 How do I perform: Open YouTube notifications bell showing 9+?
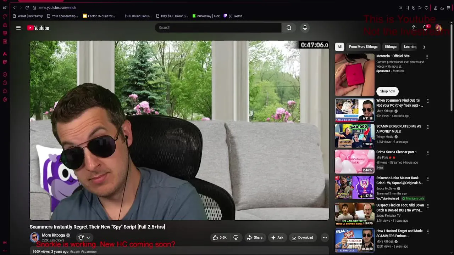426,28
